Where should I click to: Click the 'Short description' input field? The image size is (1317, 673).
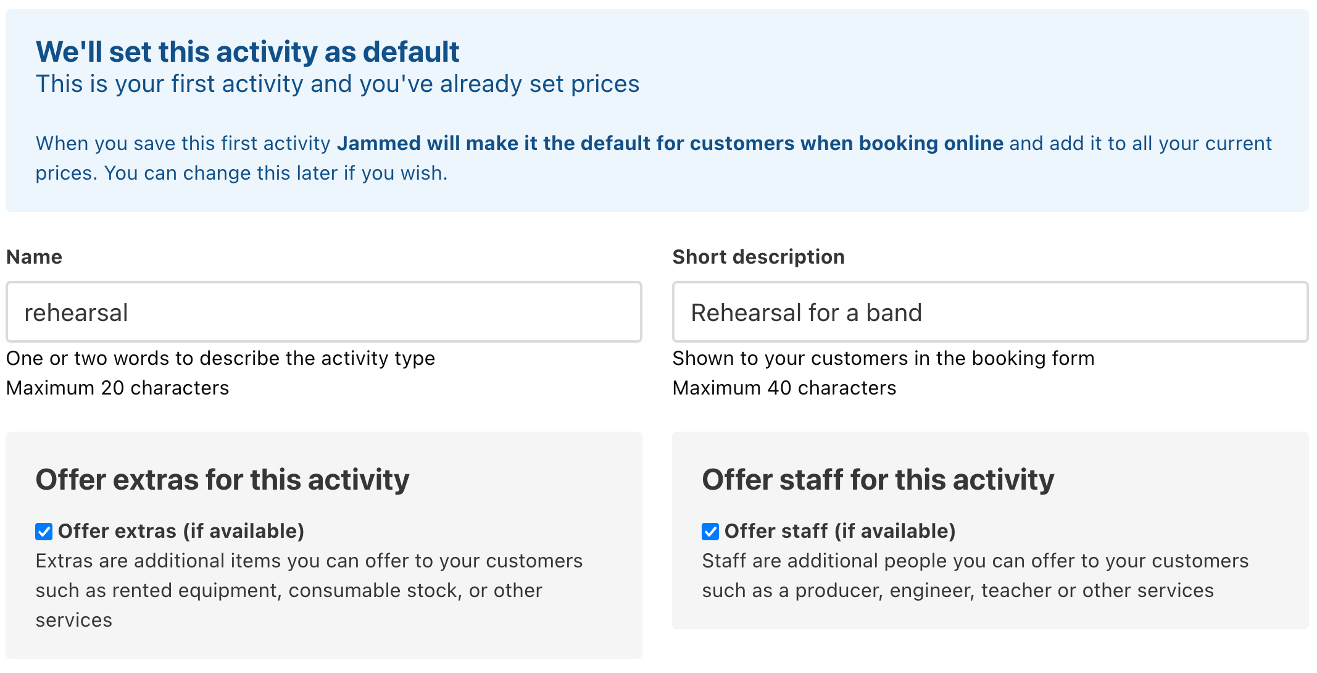pyautogui.click(x=991, y=312)
